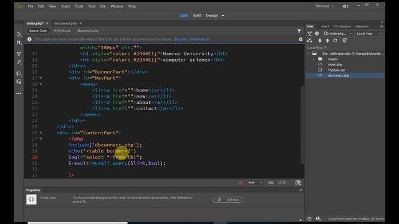Click the Open Documents icon in left toolbar
This screenshot has width=399, height=224.
(19, 34)
